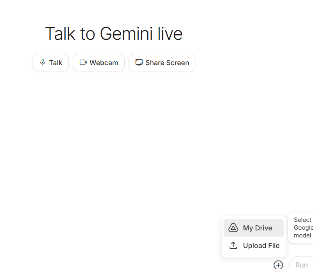Select My Drive from the popup menu
This screenshot has width=313, height=269.
coord(258,228)
